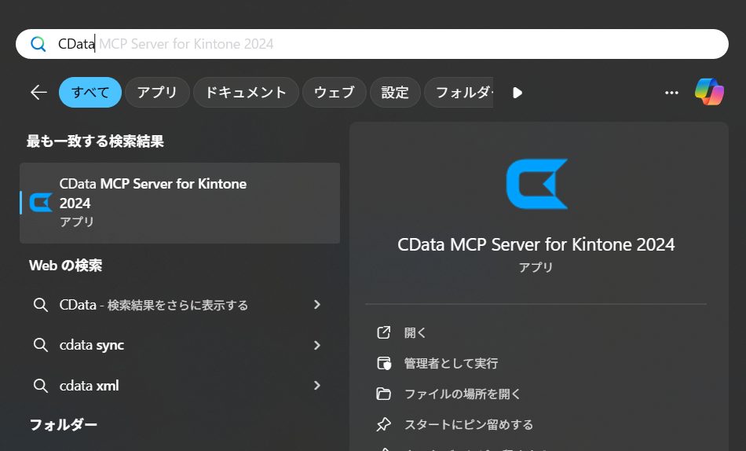
Task: Click the search magnifier icon in search box
Action: (x=38, y=44)
